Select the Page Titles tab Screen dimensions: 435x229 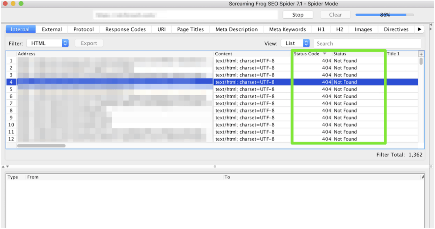pos(190,29)
